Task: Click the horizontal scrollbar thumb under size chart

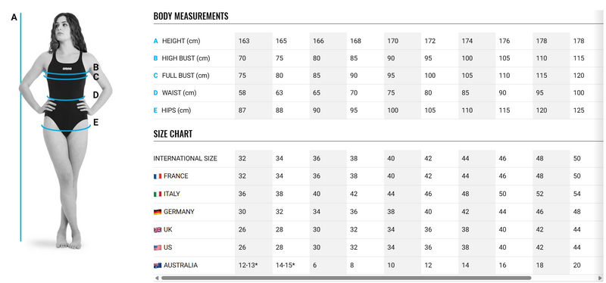Action: [346, 278]
